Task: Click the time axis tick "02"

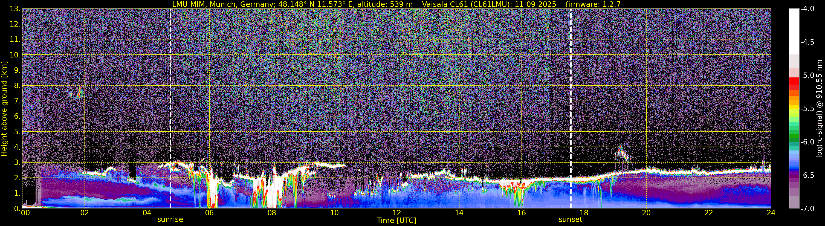Action: click(85, 213)
